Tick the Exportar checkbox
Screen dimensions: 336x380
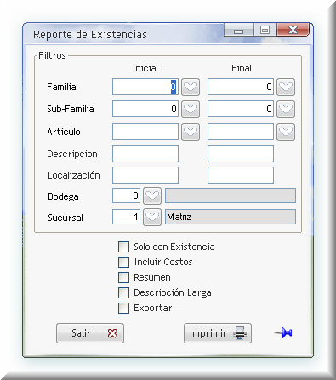tap(123, 308)
